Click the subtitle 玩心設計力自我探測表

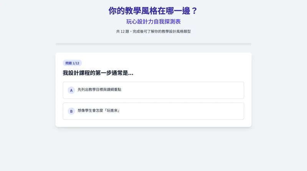(153, 22)
